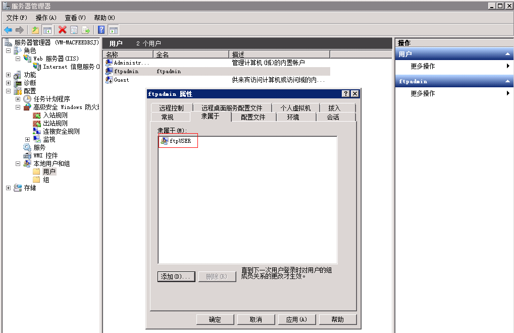This screenshot has width=514, height=333.
Task: Collapse the 用户 actions section
Action: (x=507, y=54)
